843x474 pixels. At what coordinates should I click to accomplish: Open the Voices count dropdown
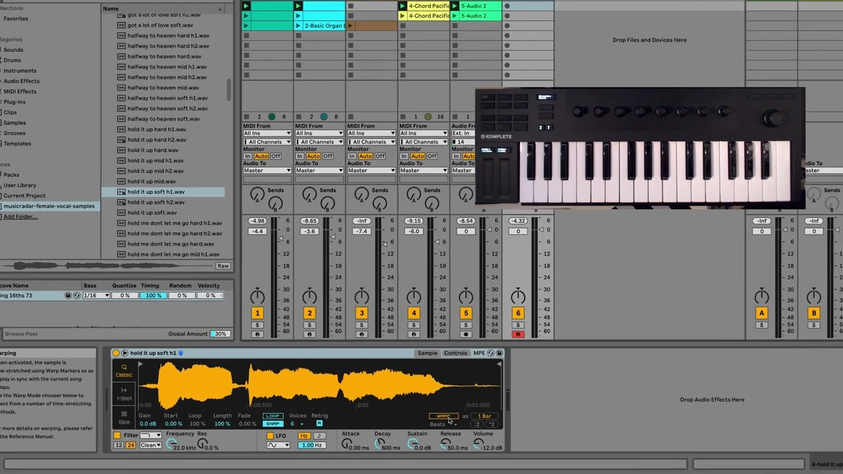coord(297,424)
